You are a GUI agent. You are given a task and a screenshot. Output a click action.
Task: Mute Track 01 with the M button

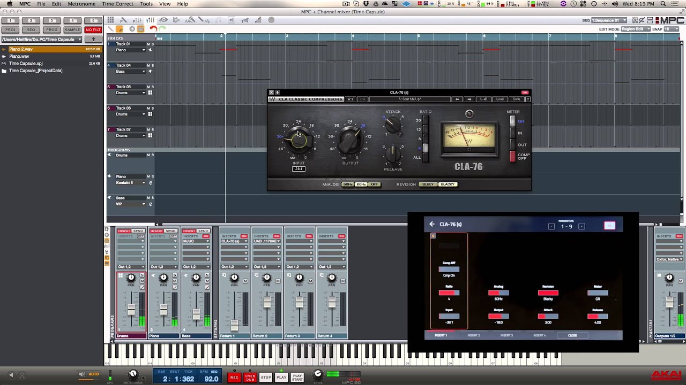pyautogui.click(x=148, y=44)
